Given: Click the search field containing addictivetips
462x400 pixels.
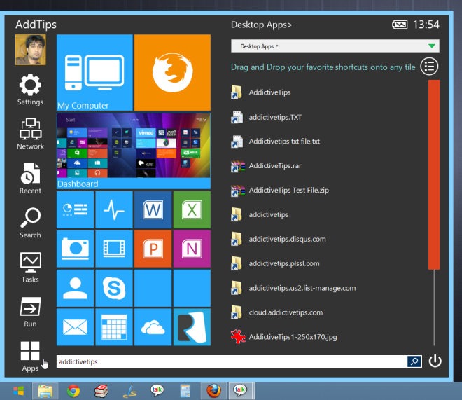Looking at the screenshot, I should [x=232, y=361].
